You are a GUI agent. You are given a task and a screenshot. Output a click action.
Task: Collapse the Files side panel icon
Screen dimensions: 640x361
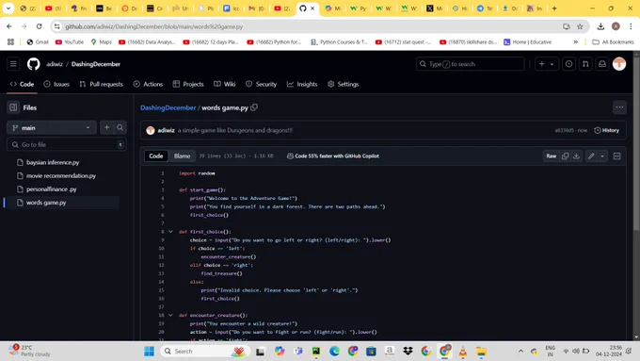pyautogui.click(x=13, y=107)
